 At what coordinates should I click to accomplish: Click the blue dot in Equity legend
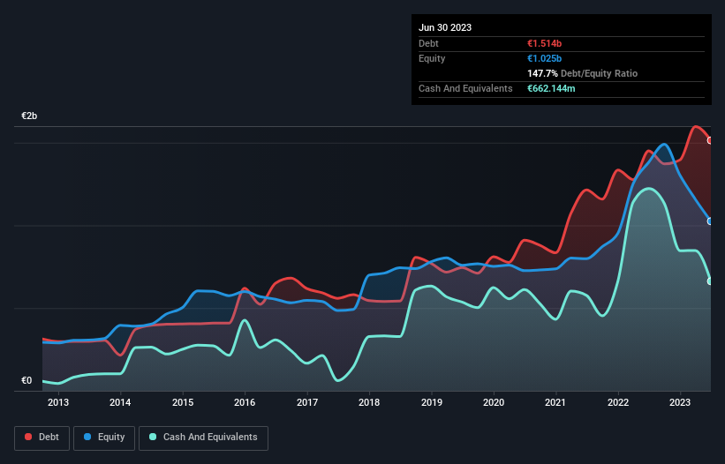point(87,437)
